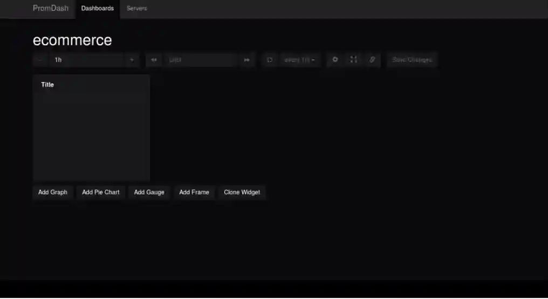Click the Add Frame button

tap(194, 192)
